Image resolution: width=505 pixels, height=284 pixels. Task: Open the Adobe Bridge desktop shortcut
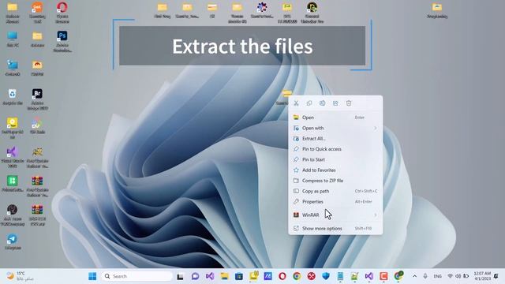pyautogui.click(x=37, y=99)
